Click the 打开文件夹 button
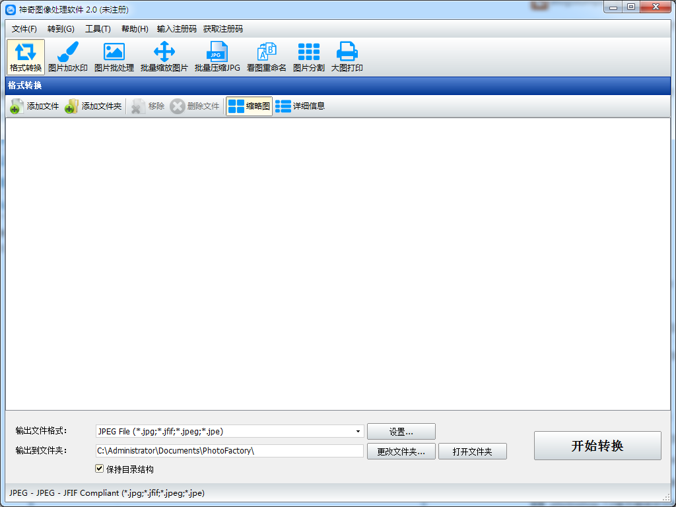 click(473, 452)
